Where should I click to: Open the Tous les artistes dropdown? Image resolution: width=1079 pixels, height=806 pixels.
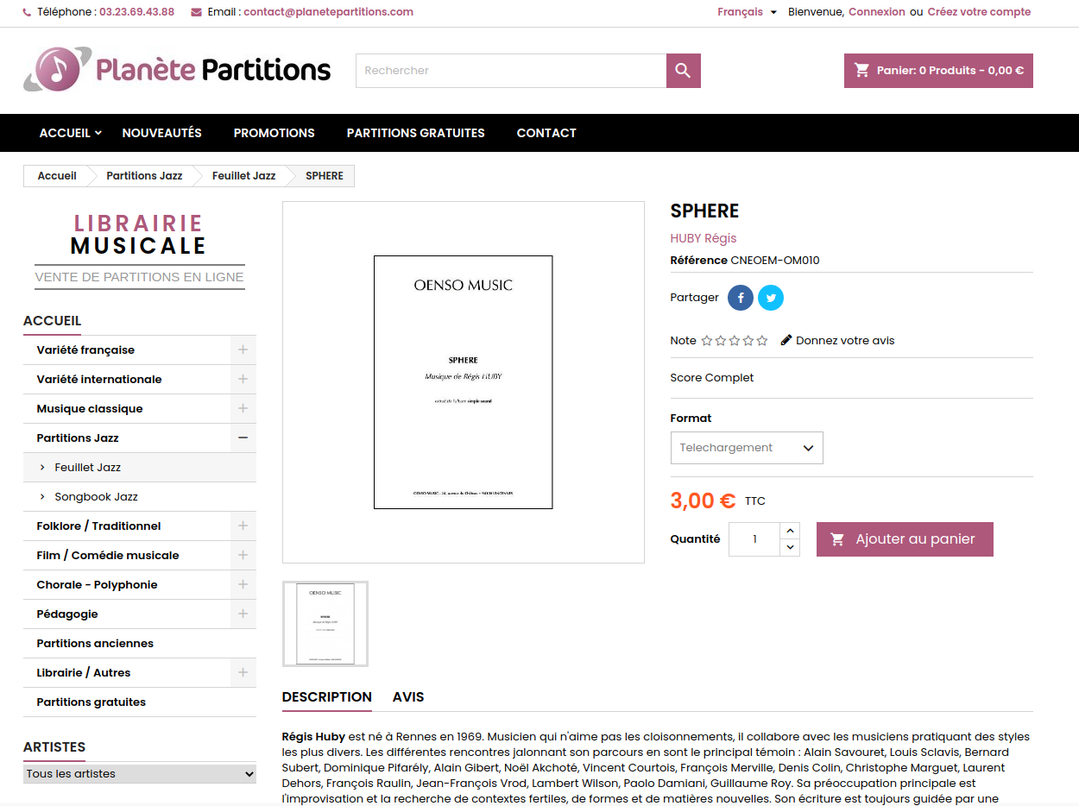139,773
